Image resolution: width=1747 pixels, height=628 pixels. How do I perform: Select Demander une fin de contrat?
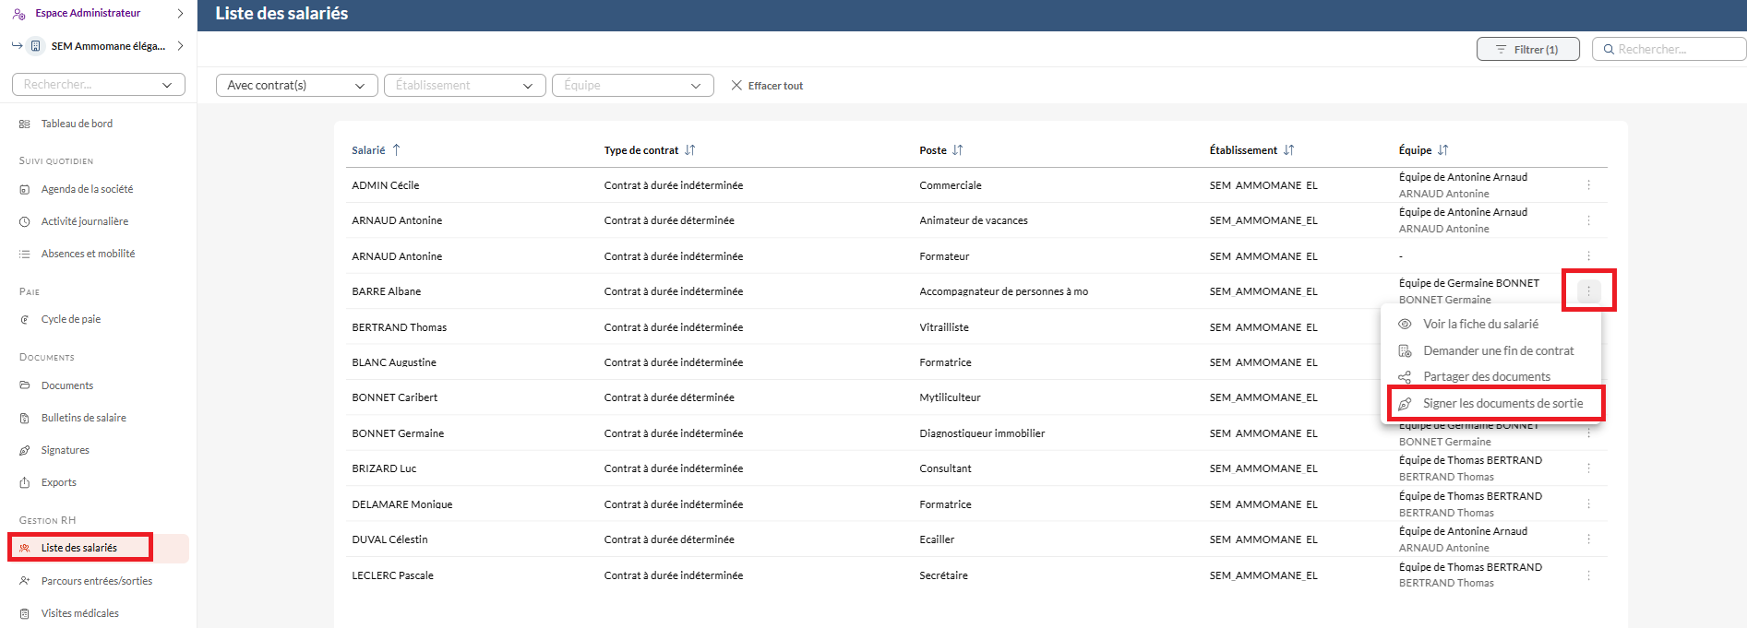coord(1498,351)
